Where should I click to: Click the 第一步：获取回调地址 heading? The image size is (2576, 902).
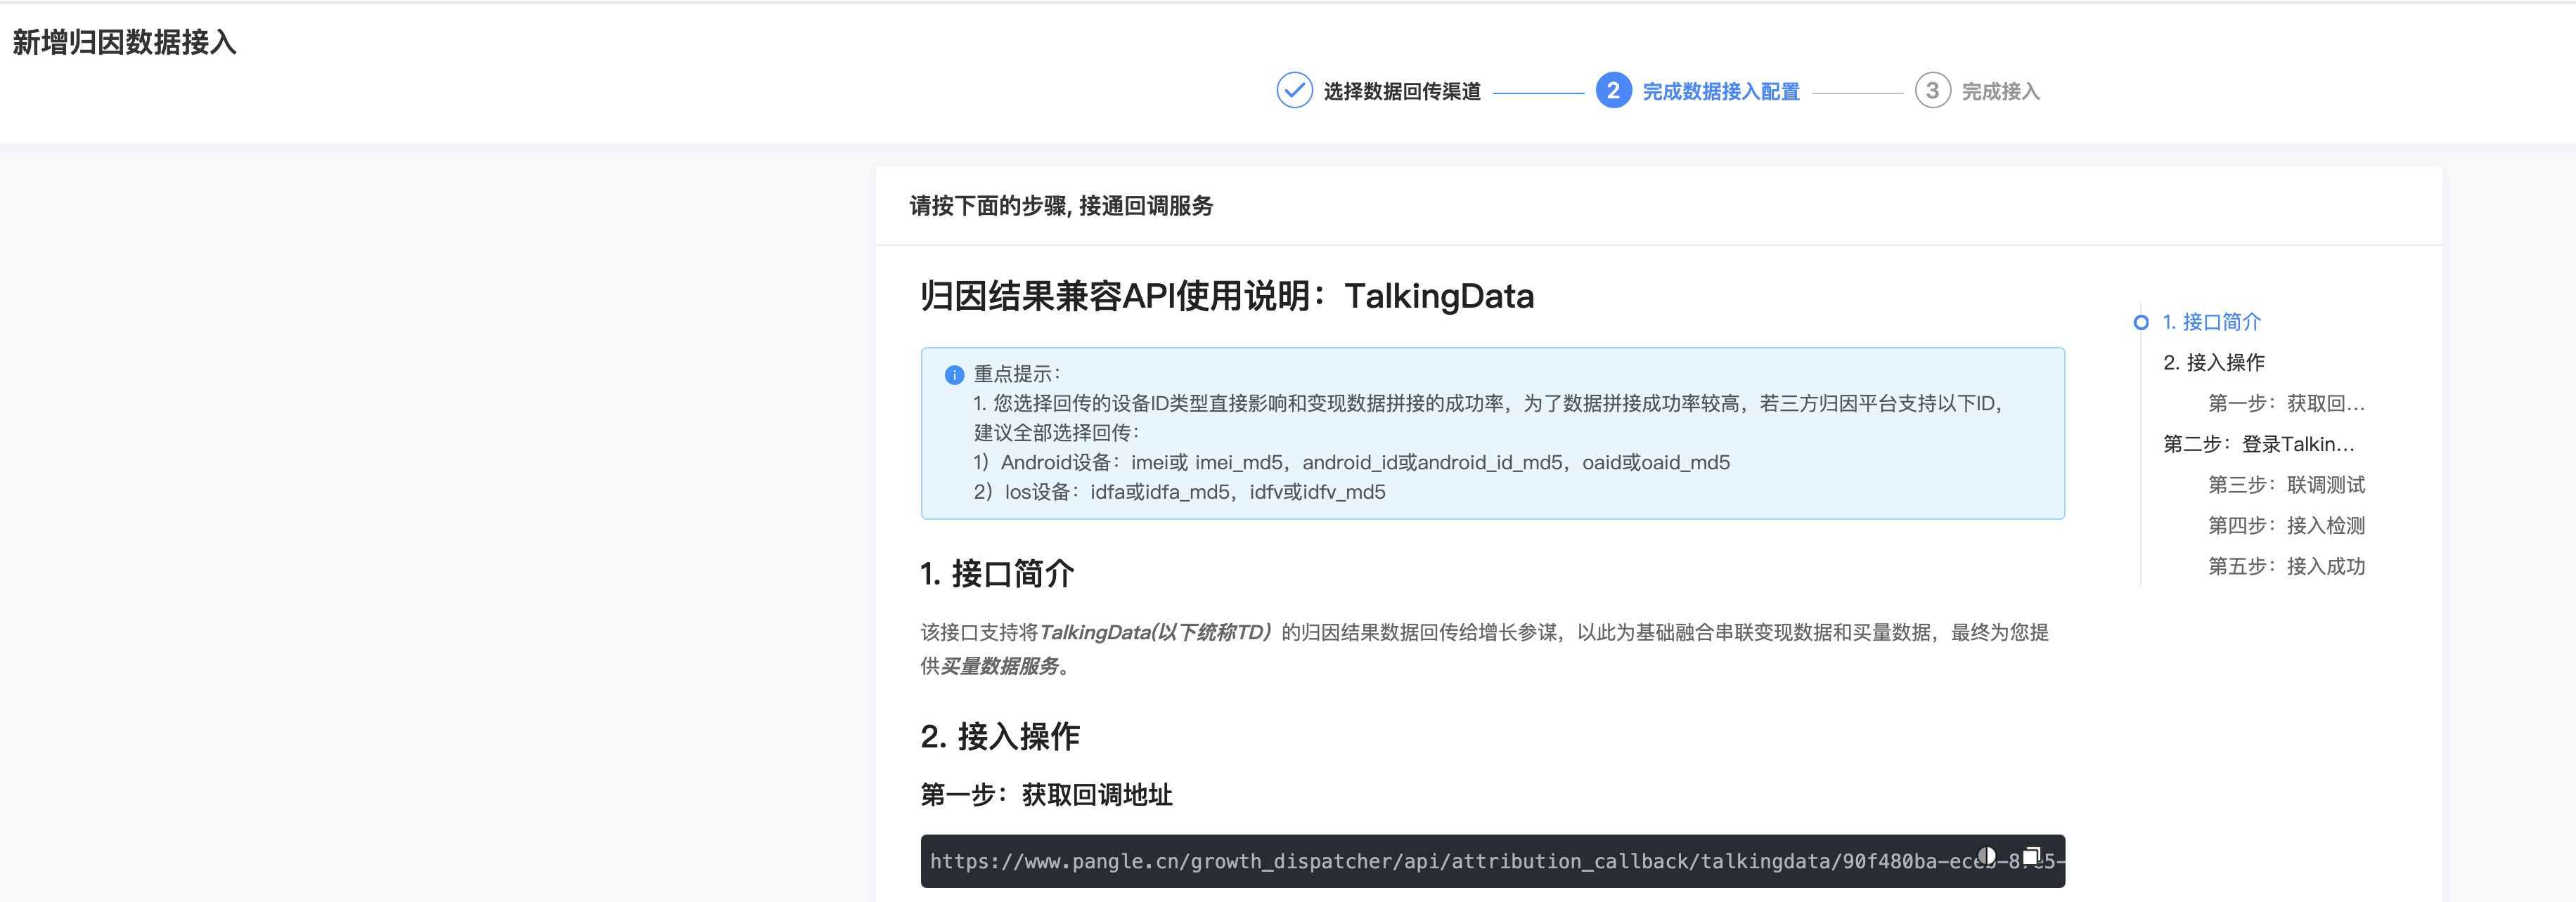tap(1046, 795)
